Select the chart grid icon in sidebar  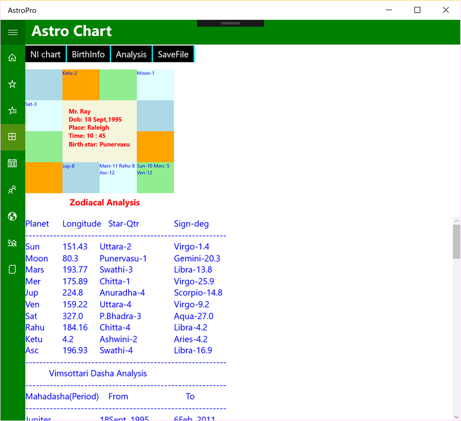point(12,136)
